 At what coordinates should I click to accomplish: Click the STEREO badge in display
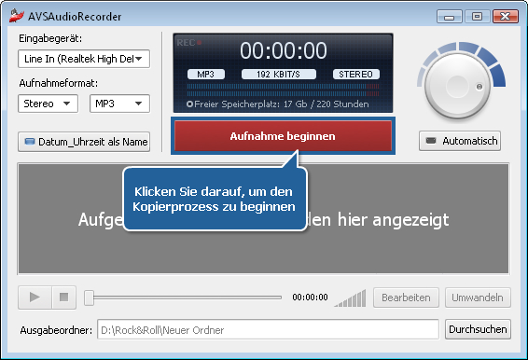(x=356, y=74)
